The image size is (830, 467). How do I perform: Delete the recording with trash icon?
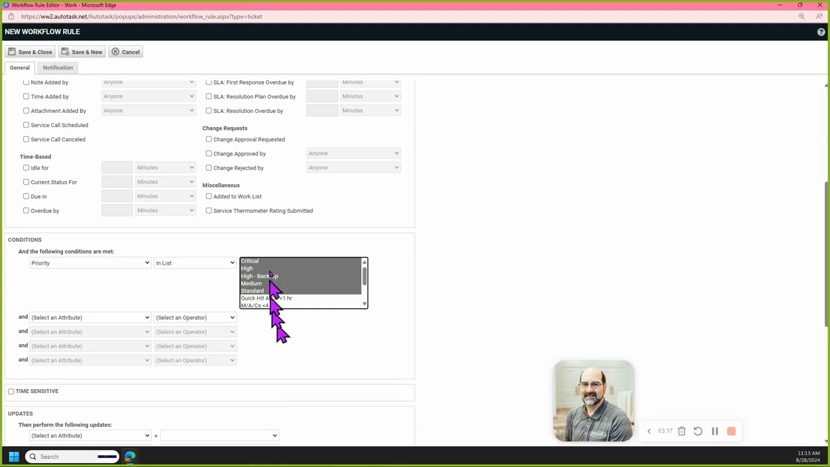coord(682,431)
